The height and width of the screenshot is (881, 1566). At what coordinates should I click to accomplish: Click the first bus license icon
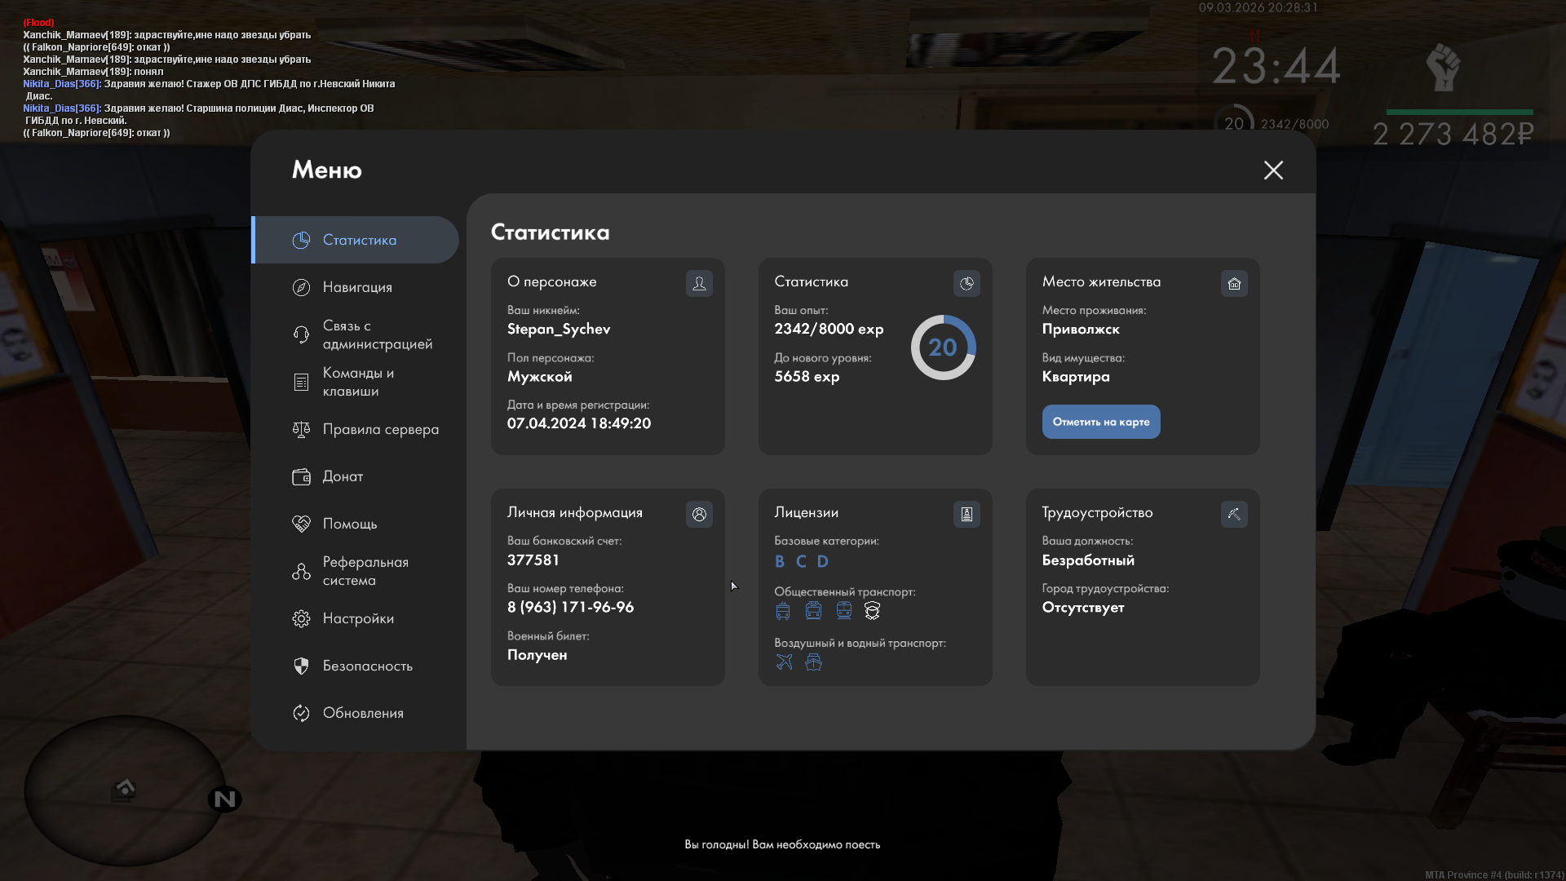click(x=783, y=611)
